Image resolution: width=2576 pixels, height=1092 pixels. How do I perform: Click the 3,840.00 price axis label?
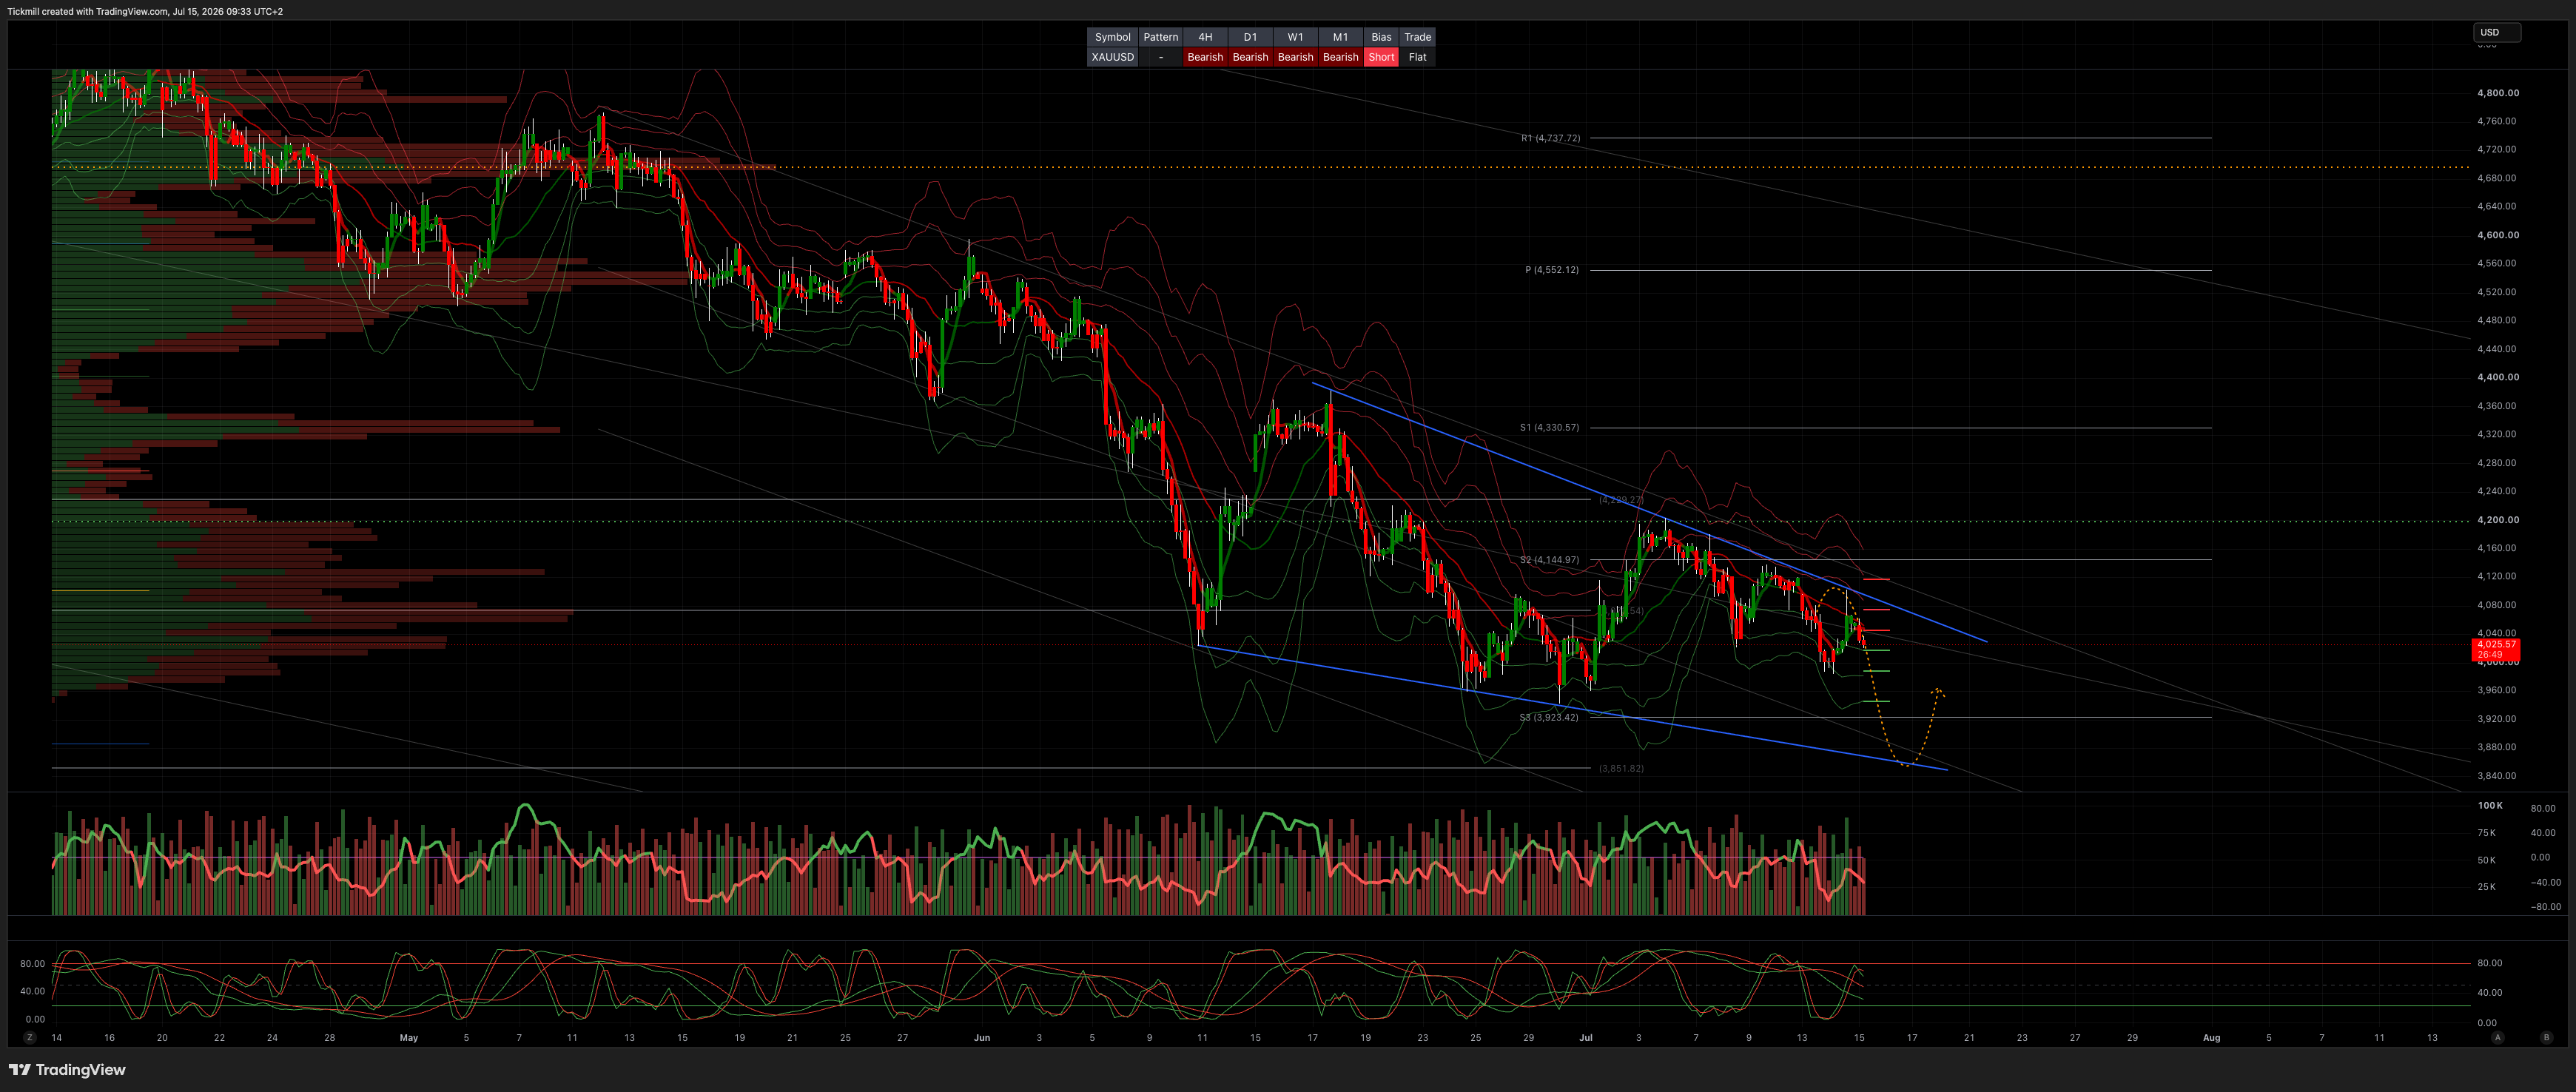2498,776
